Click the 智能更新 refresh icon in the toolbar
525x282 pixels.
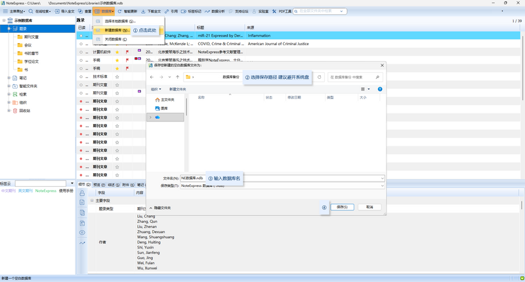pyautogui.click(x=119, y=11)
